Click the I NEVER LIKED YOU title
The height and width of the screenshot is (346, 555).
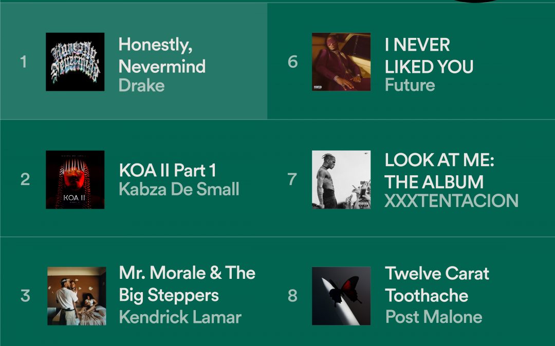click(429, 56)
